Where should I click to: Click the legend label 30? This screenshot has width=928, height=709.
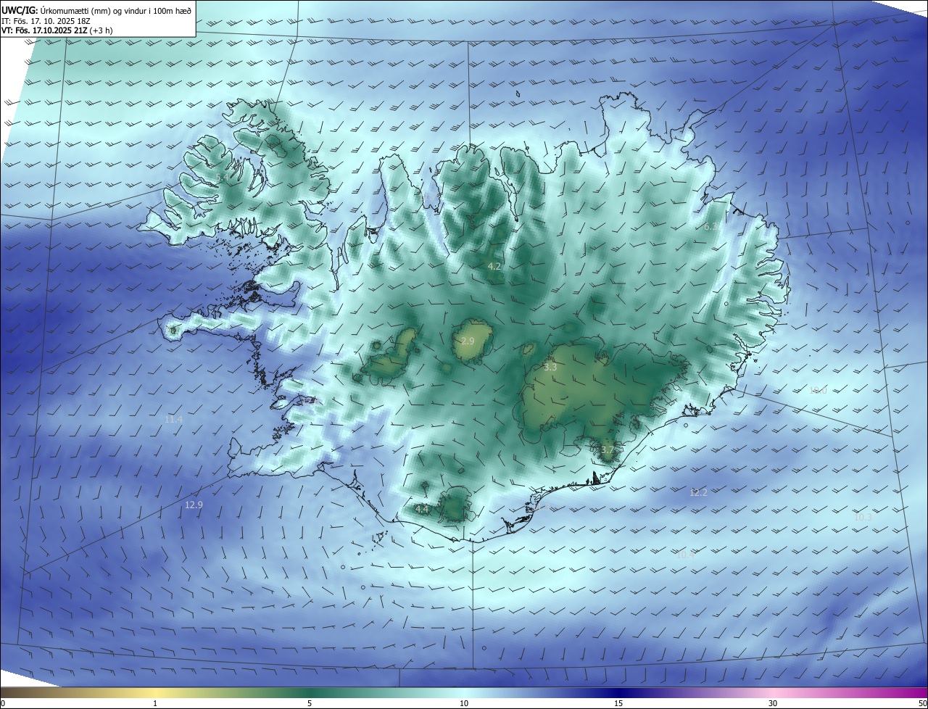pyautogui.click(x=773, y=703)
